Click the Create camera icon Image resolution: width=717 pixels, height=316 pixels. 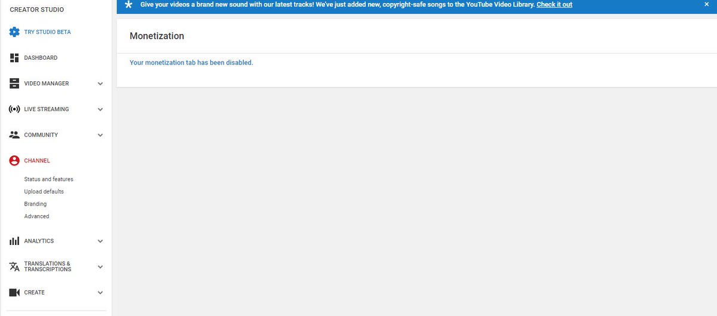(x=14, y=293)
